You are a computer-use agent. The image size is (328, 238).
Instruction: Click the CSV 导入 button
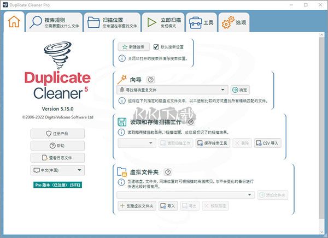coord(267,143)
